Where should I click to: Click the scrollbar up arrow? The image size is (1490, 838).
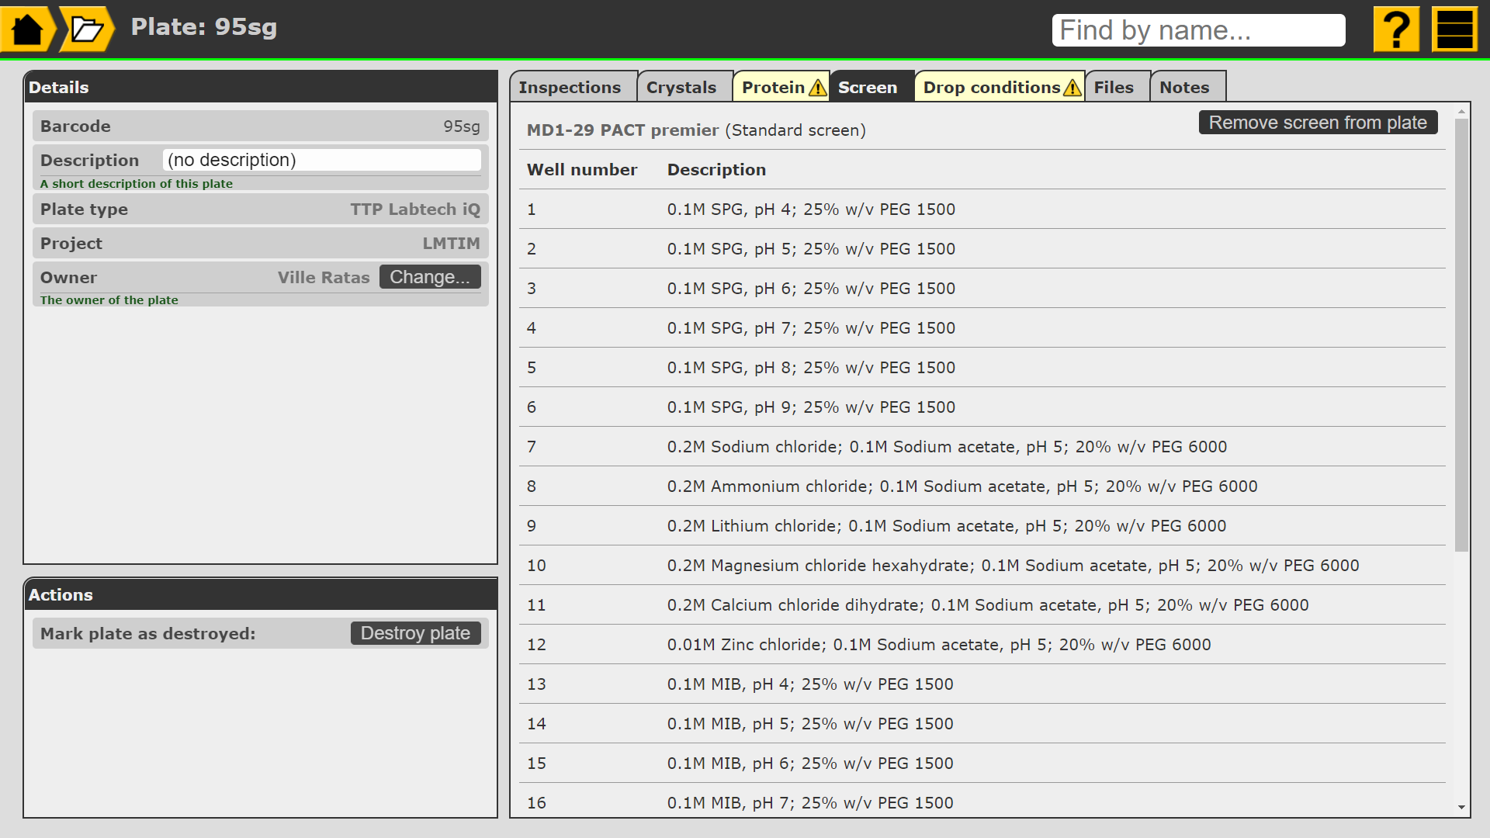pos(1461,113)
